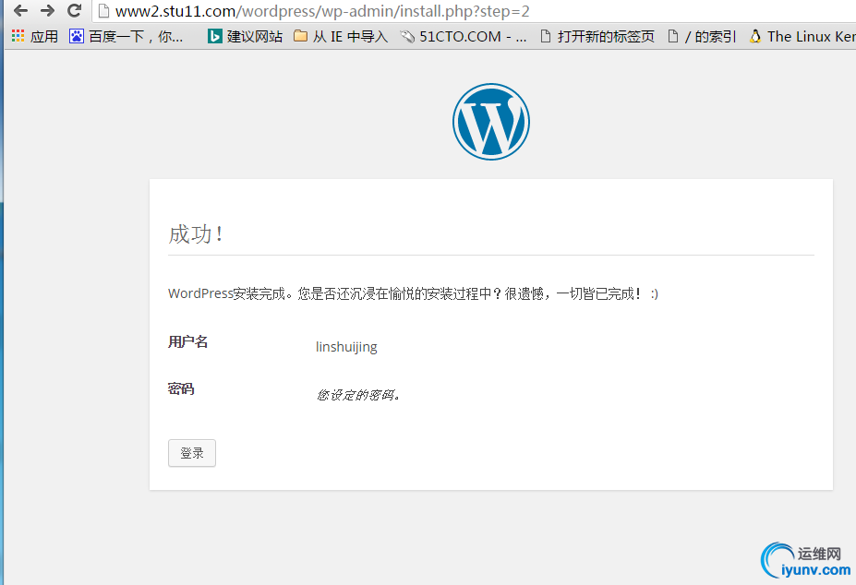Click the browser back arrow

[x=20, y=10]
